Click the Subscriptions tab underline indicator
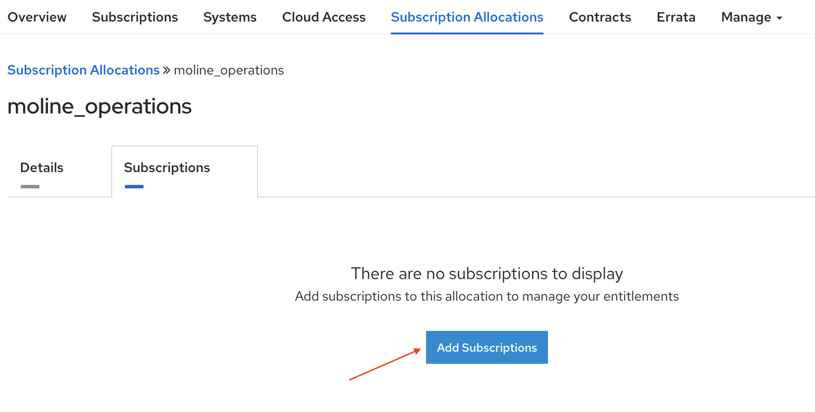Viewport: 815px width, 412px height. pyautogui.click(x=134, y=187)
